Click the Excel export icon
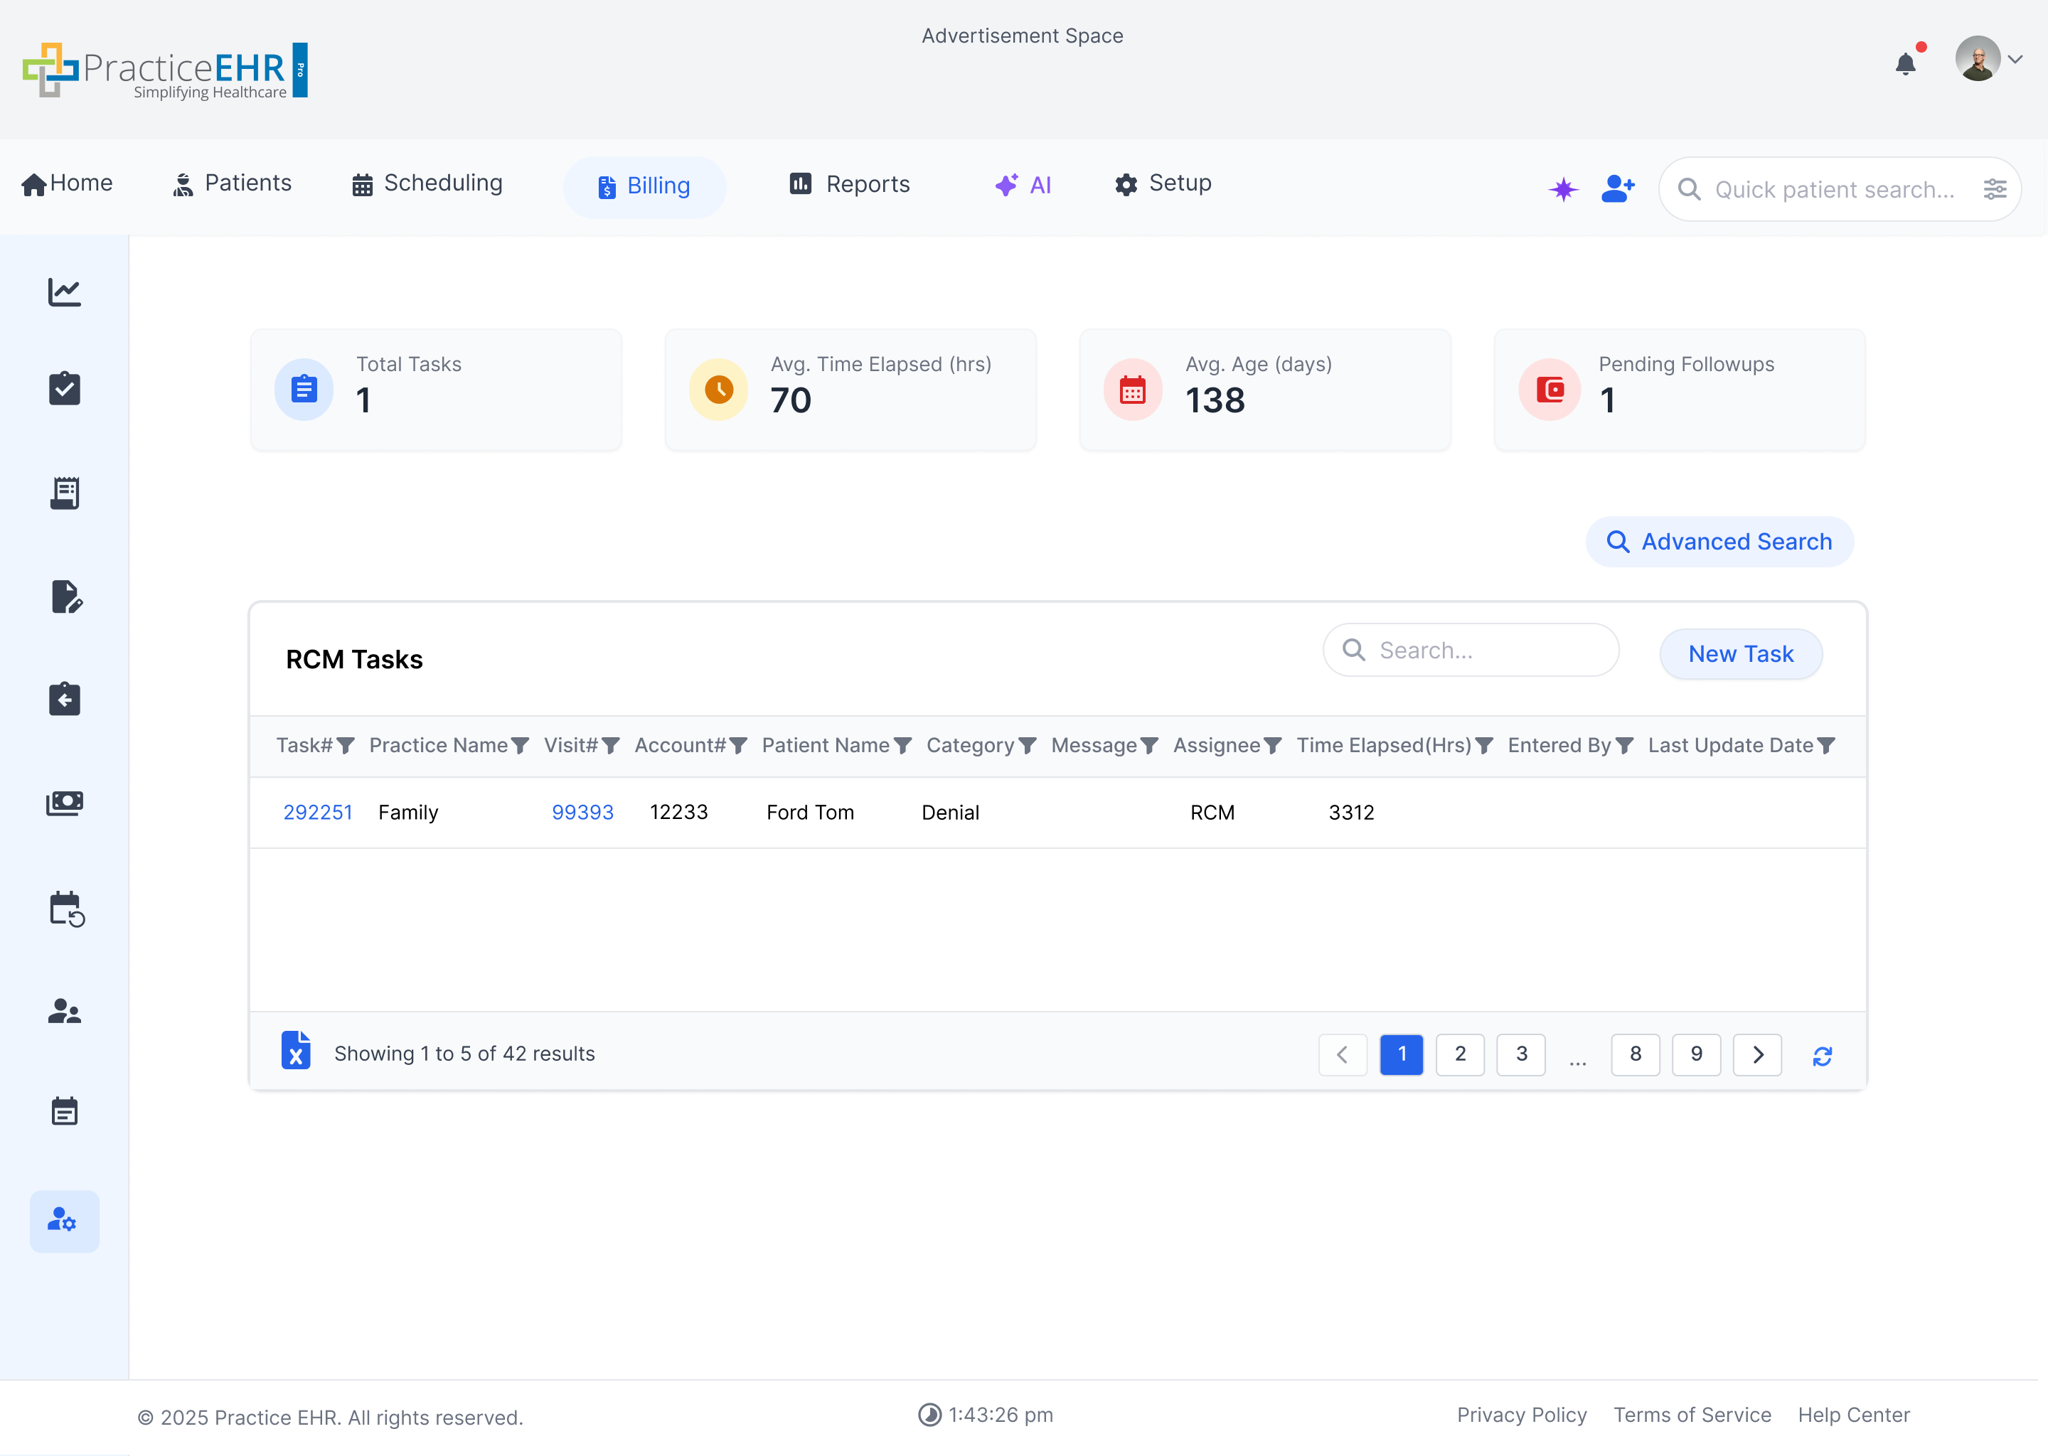The width and height of the screenshot is (2048, 1456). click(296, 1051)
